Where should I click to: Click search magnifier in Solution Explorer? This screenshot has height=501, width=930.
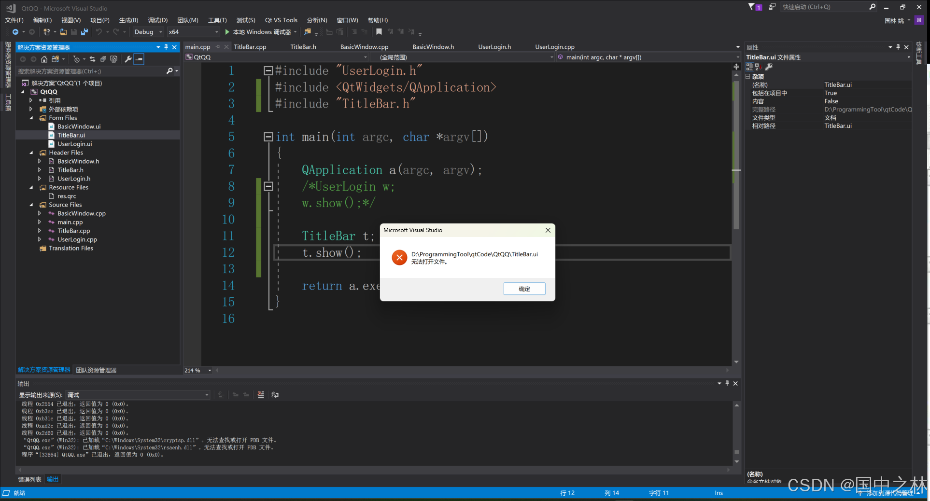pos(169,71)
